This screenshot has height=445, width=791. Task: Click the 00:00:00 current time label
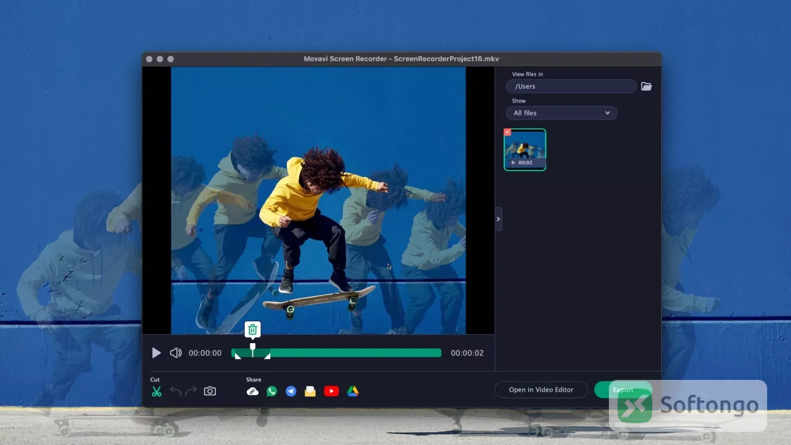point(205,353)
